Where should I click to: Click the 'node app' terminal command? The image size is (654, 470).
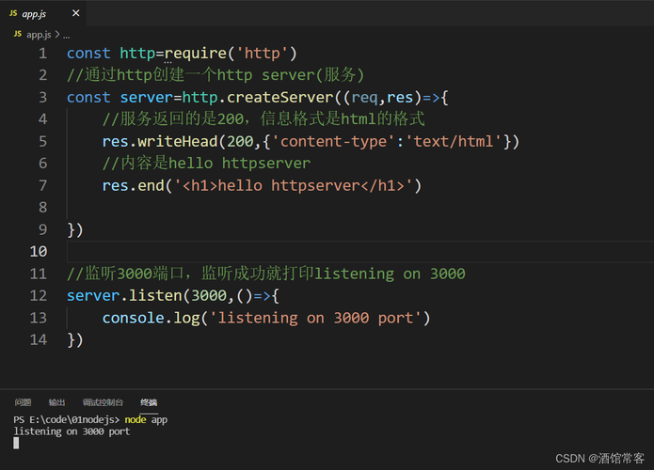[146, 419]
